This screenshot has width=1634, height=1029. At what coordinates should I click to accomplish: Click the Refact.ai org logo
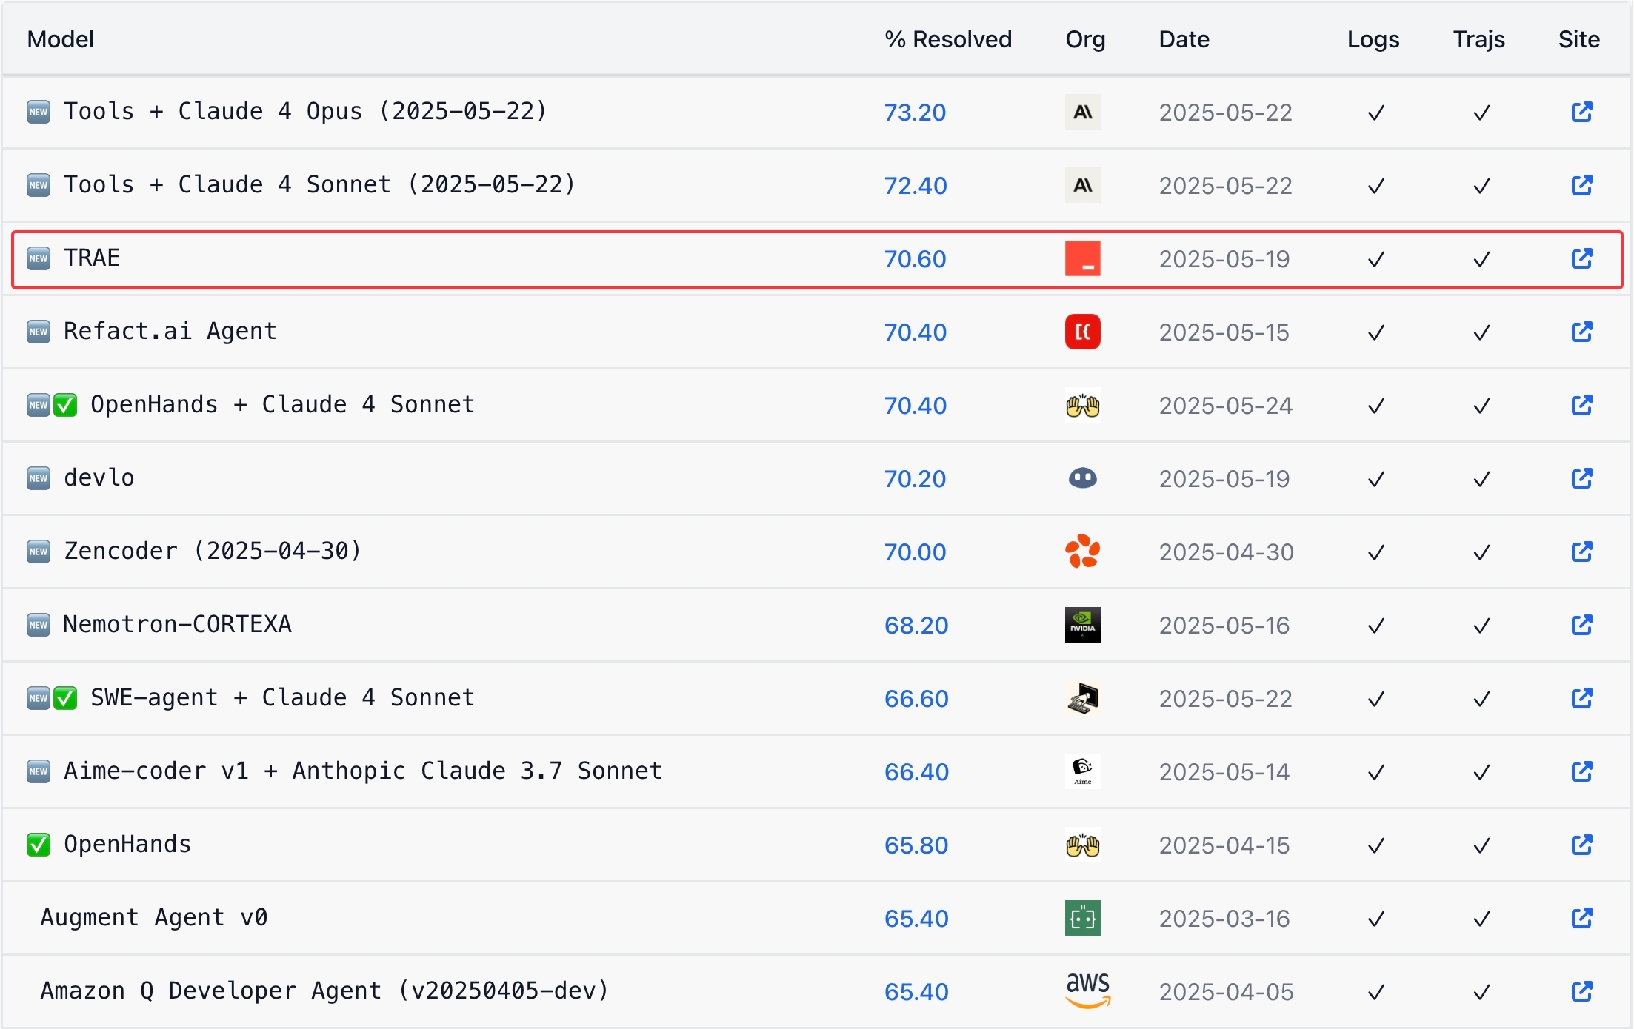pos(1082,332)
